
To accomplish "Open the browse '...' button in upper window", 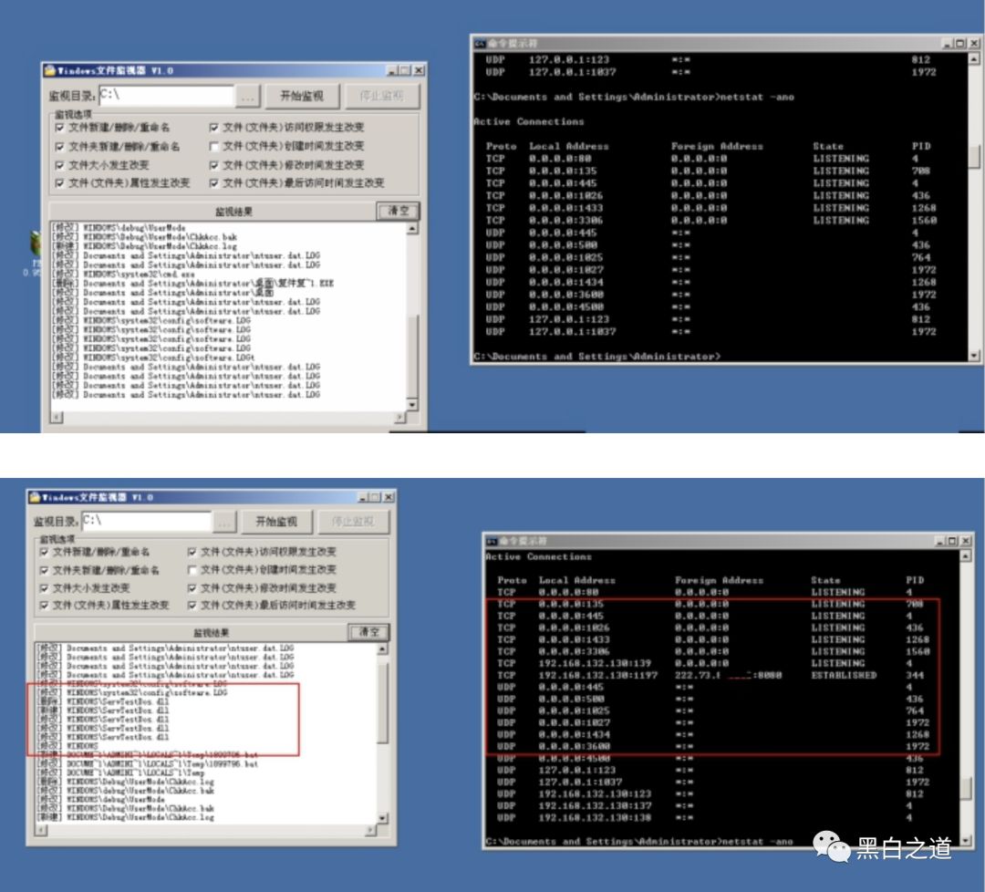I will pos(247,97).
